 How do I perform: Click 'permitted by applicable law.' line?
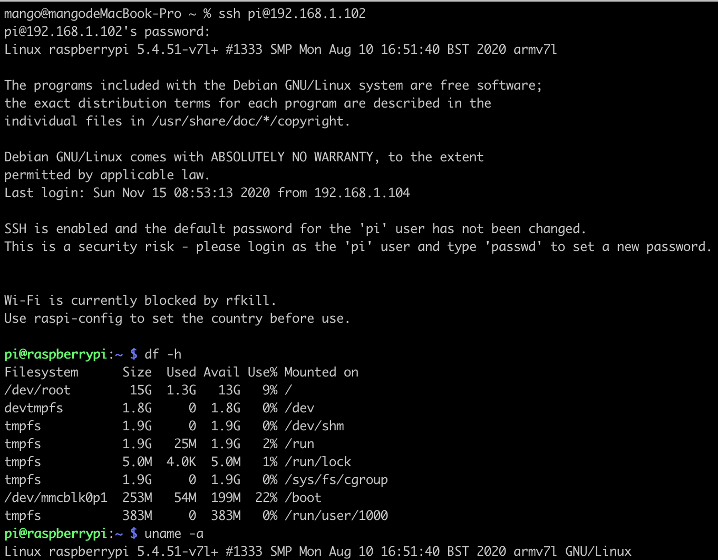(107, 175)
